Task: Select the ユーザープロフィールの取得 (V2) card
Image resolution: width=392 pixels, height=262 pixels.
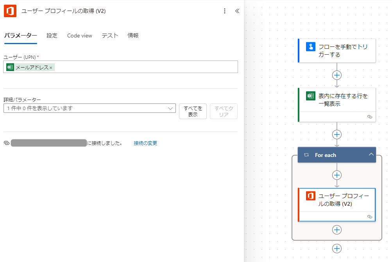Action: (337, 205)
